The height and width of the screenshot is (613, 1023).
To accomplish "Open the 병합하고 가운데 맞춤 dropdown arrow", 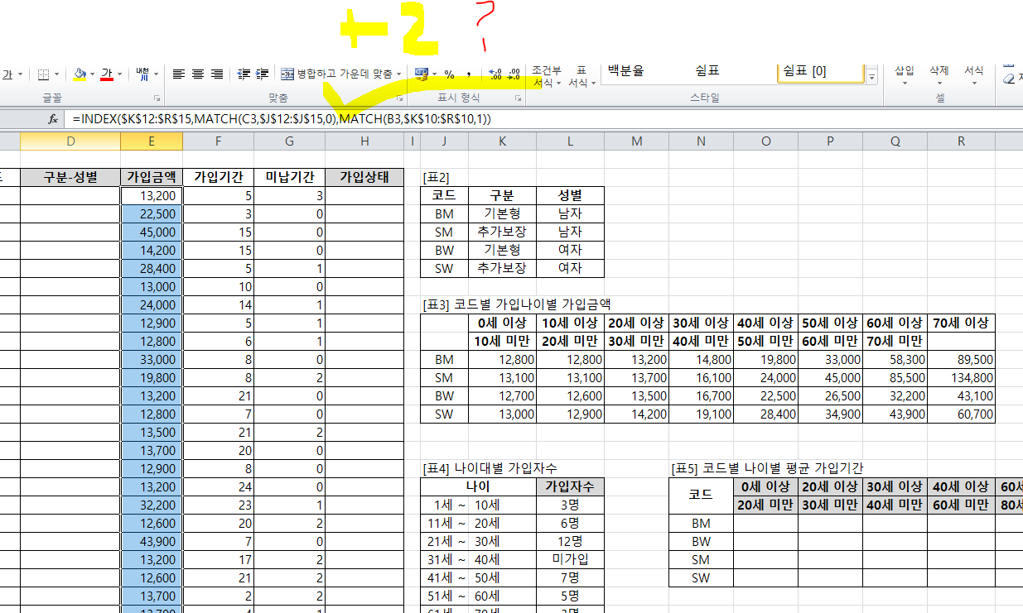I will click(399, 74).
